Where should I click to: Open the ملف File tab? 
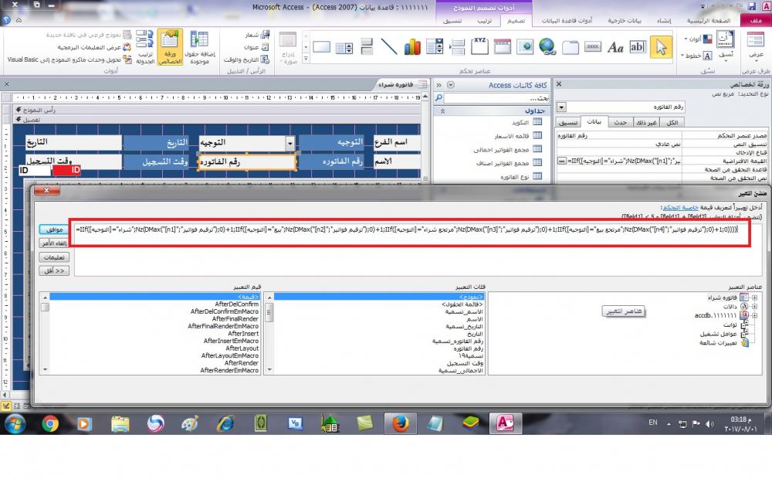(x=756, y=21)
